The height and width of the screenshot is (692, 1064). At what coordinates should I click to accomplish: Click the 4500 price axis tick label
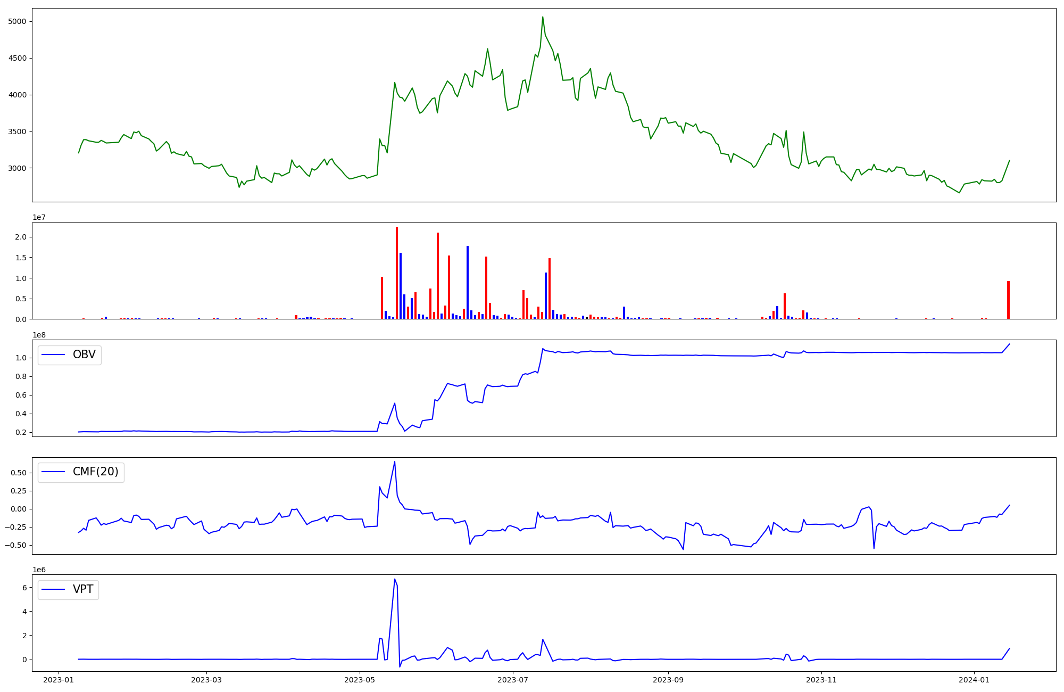click(x=17, y=59)
